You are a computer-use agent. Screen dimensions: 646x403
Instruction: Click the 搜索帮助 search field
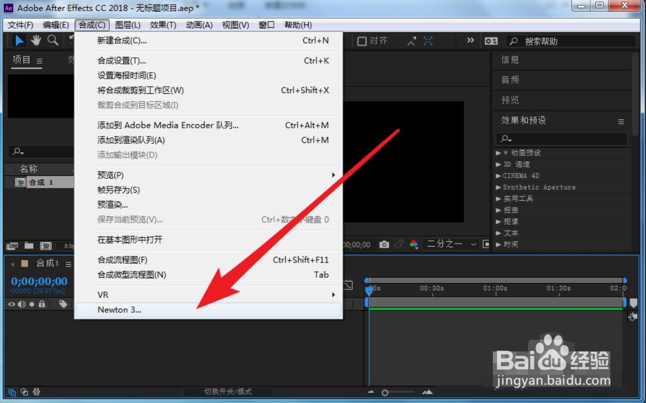coord(571,41)
